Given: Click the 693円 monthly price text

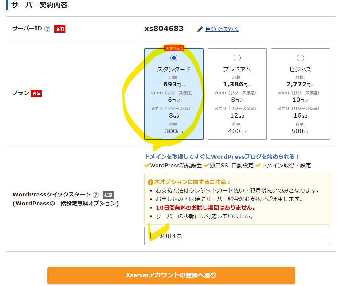Looking at the screenshot, I should pos(174,84).
